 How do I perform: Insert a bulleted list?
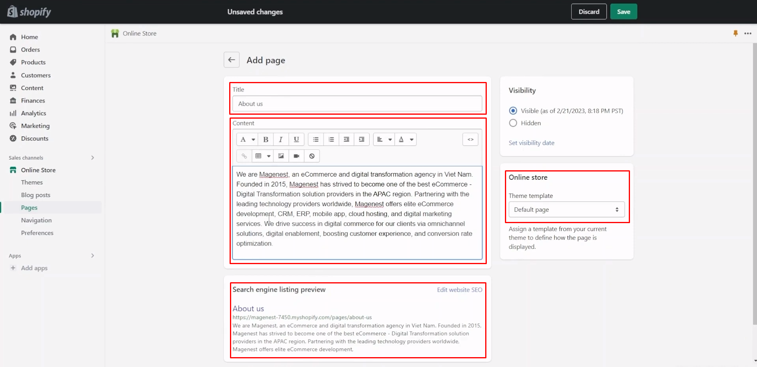316,139
